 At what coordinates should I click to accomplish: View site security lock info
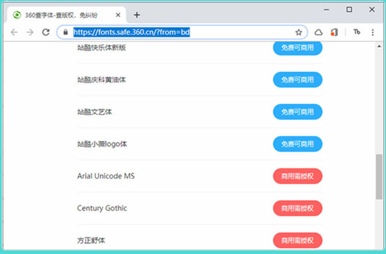[65, 32]
